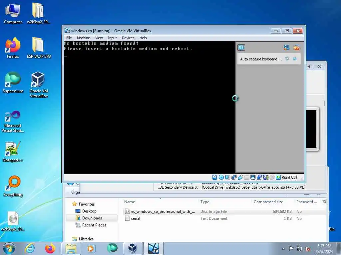The height and width of the screenshot is (255, 341).
Task: Select the es_windows_xp_professional_with_... disc image file
Action: 163,212
